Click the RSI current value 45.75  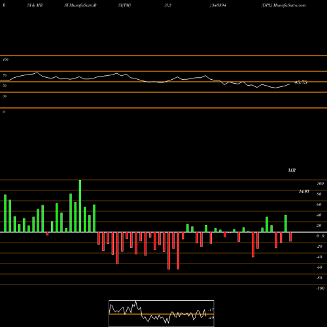coord(301,82)
